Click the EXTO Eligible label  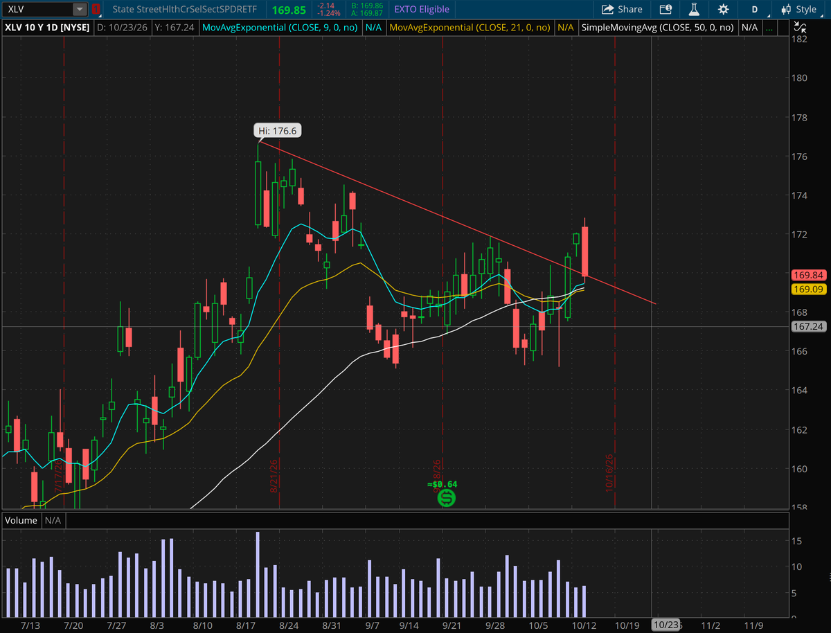click(422, 10)
